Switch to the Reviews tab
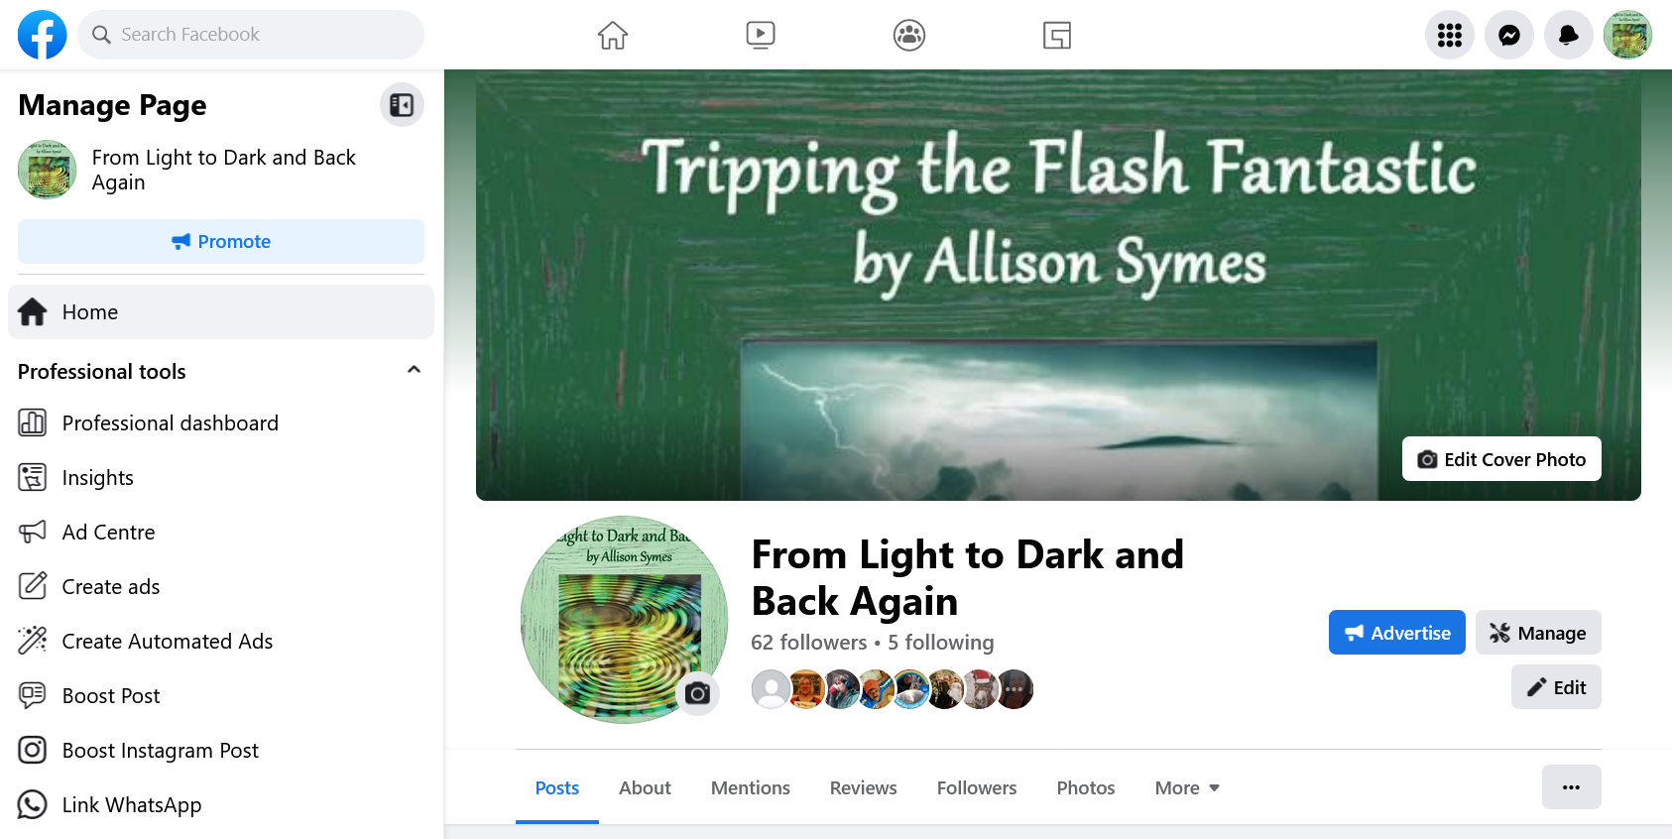This screenshot has height=839, width=1672. 864,788
